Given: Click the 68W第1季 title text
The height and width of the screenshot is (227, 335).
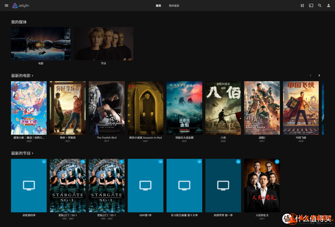Looking at the screenshot, I should (x=145, y=215).
